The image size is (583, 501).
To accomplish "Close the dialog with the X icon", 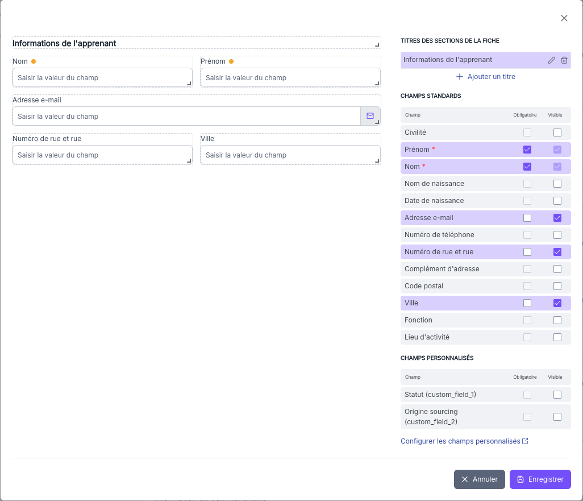I will pos(564,18).
